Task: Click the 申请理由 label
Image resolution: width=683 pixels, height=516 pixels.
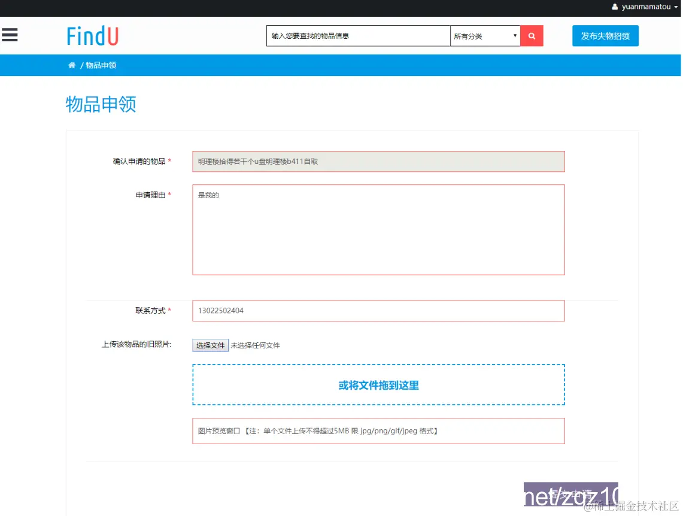Action: (150, 195)
